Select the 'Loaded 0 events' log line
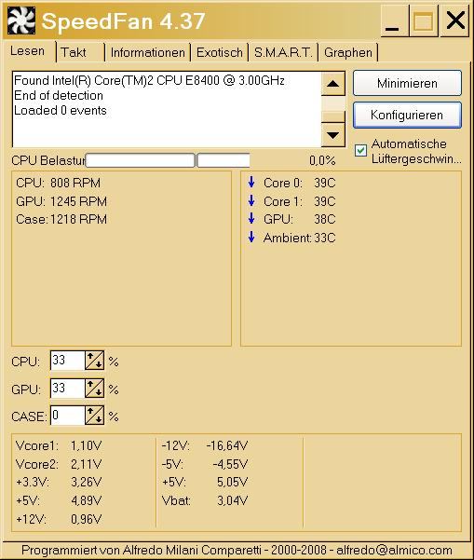The height and width of the screenshot is (560, 474). (61, 110)
